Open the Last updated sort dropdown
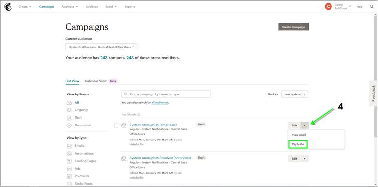Screen dimensions: 378x187 pos(295,94)
